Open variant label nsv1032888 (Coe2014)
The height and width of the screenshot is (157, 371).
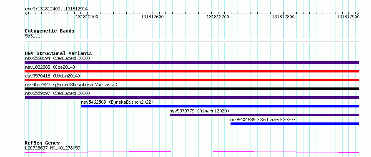(x=50, y=67)
